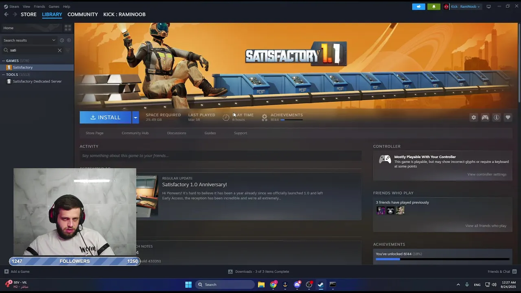
Task: Click the library search field containing sati
Action: click(33, 50)
